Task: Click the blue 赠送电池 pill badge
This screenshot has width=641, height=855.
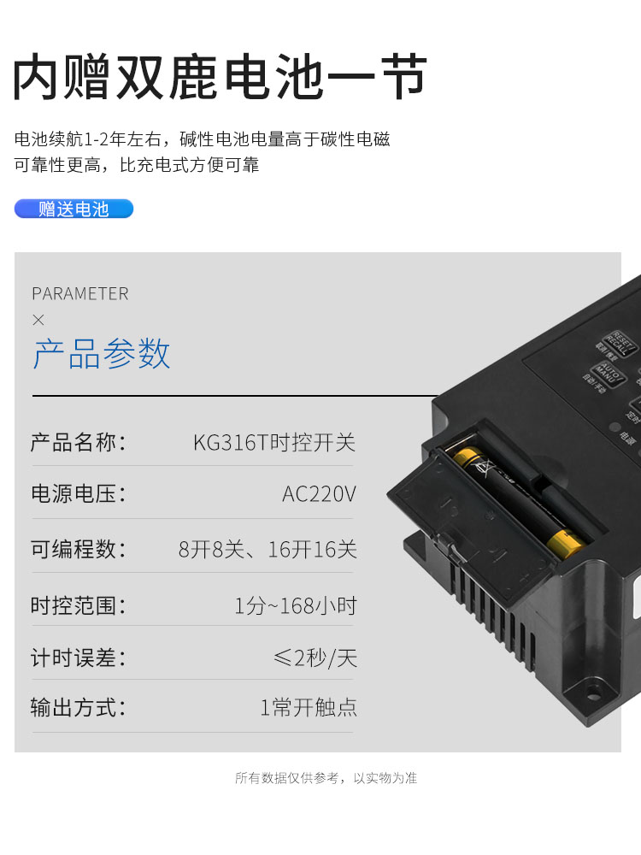Action: click(x=74, y=209)
